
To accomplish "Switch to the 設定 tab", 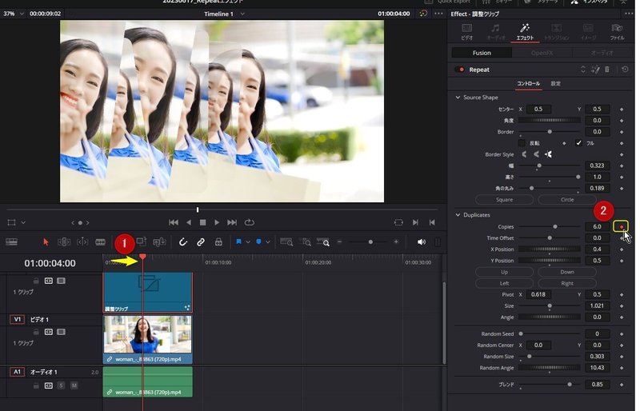I will [x=555, y=83].
